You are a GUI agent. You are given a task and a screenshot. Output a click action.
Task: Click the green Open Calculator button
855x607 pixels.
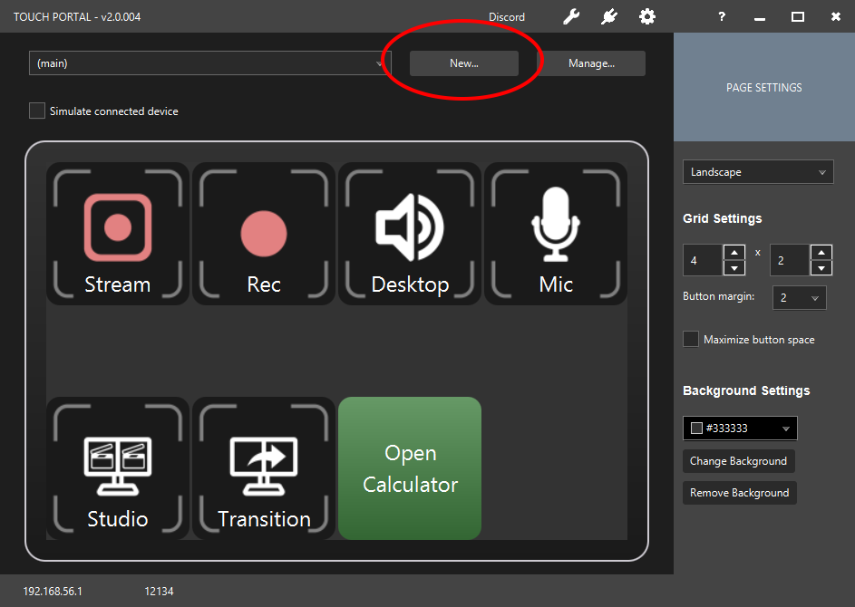coord(410,467)
